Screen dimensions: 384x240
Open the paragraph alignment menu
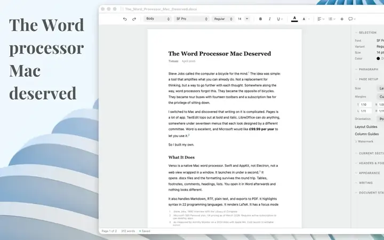(321, 19)
